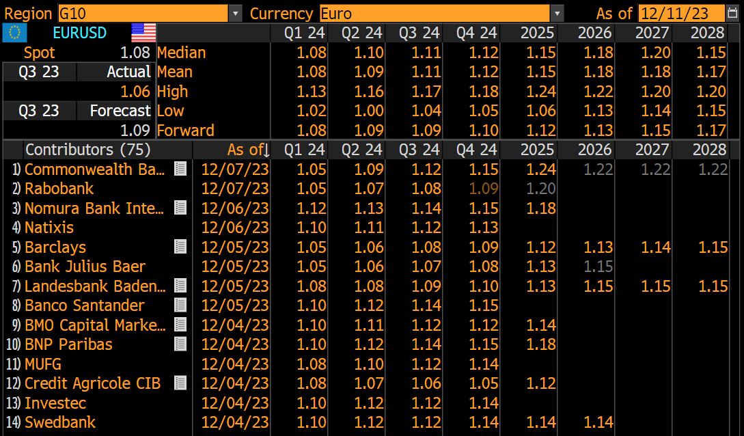Image resolution: width=744 pixels, height=436 pixels.
Task: Open contributor Natixis row
Action: (x=49, y=228)
